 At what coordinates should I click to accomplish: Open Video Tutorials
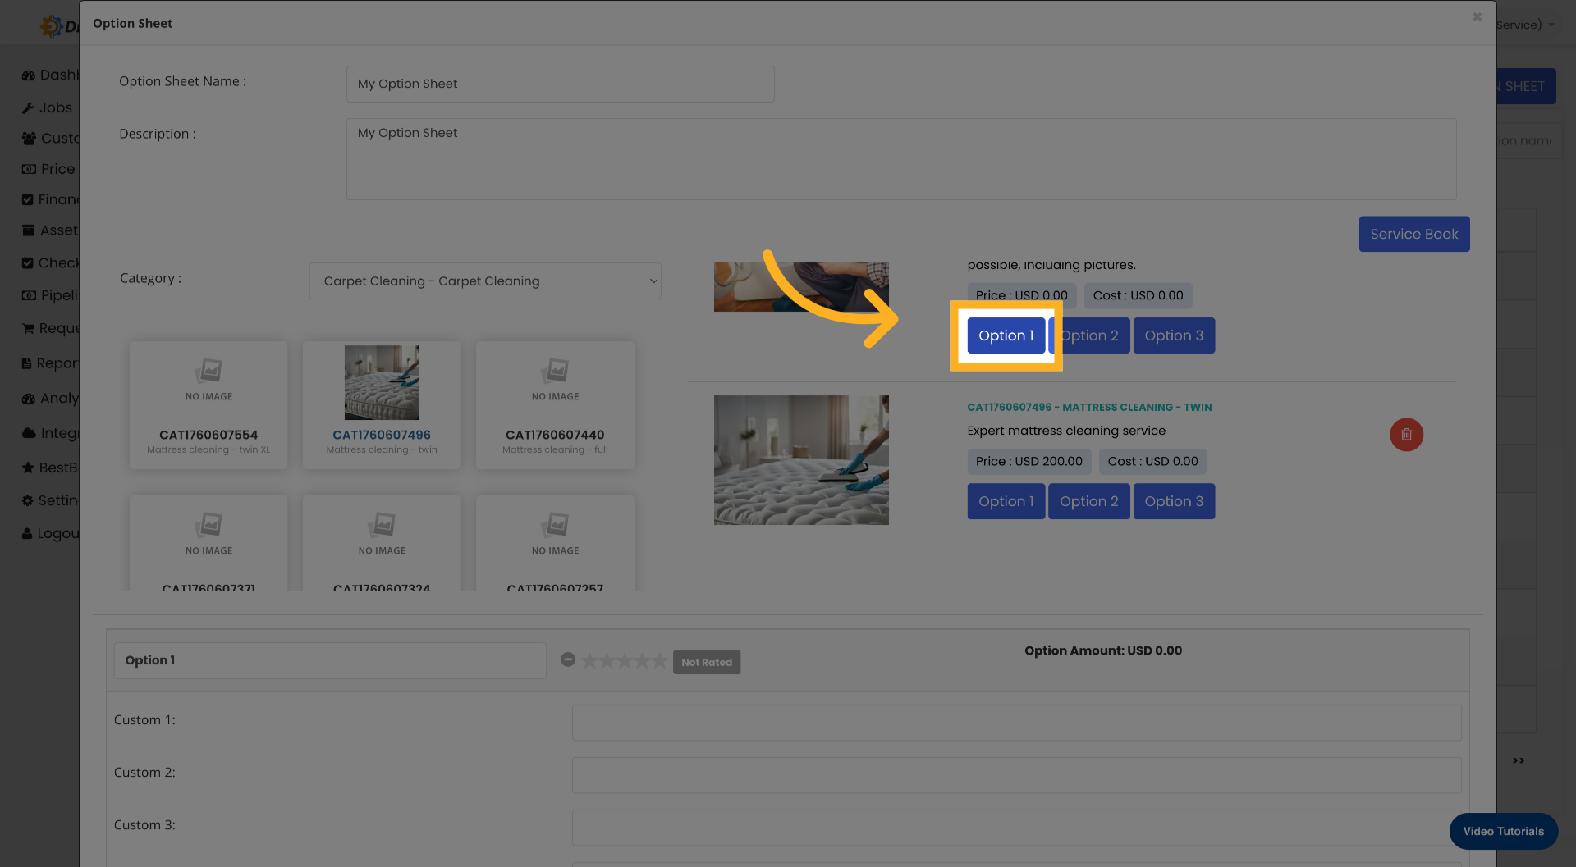pos(1502,831)
